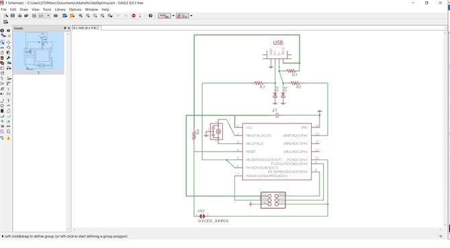
Task: Click the Go traffic-light icon
Action: (x=140, y=15)
